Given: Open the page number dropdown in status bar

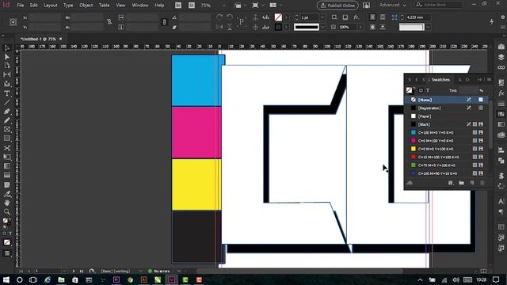Looking at the screenshot, I should [64, 271].
